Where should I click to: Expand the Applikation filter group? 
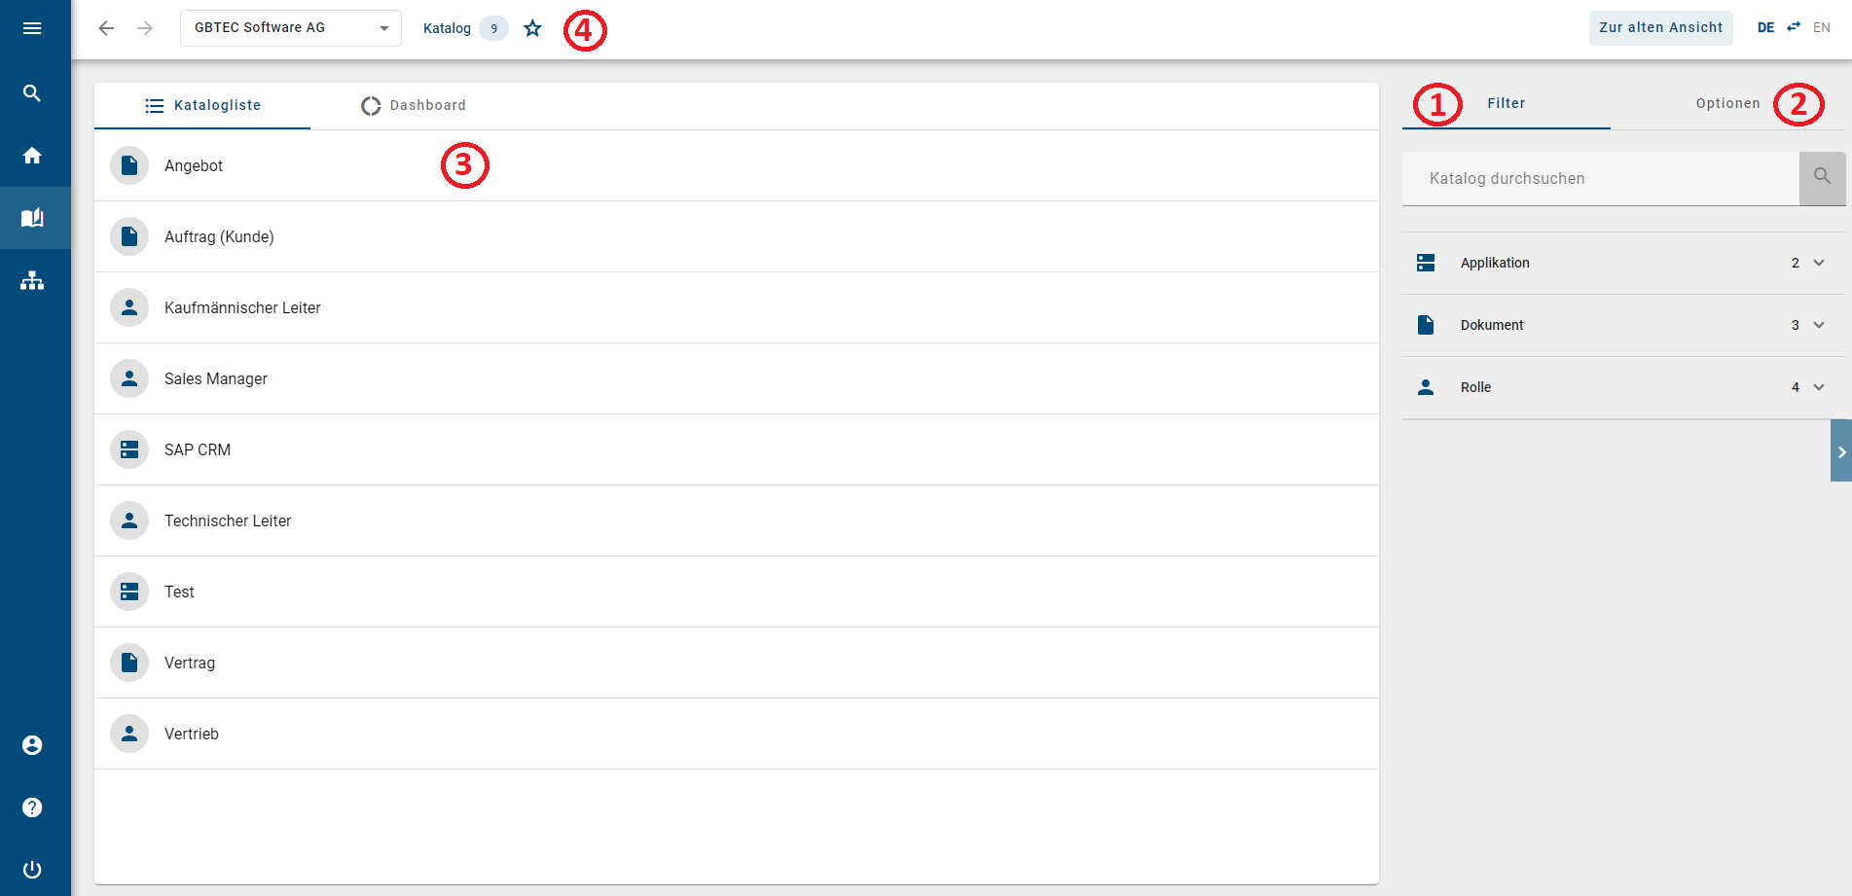click(x=1818, y=263)
